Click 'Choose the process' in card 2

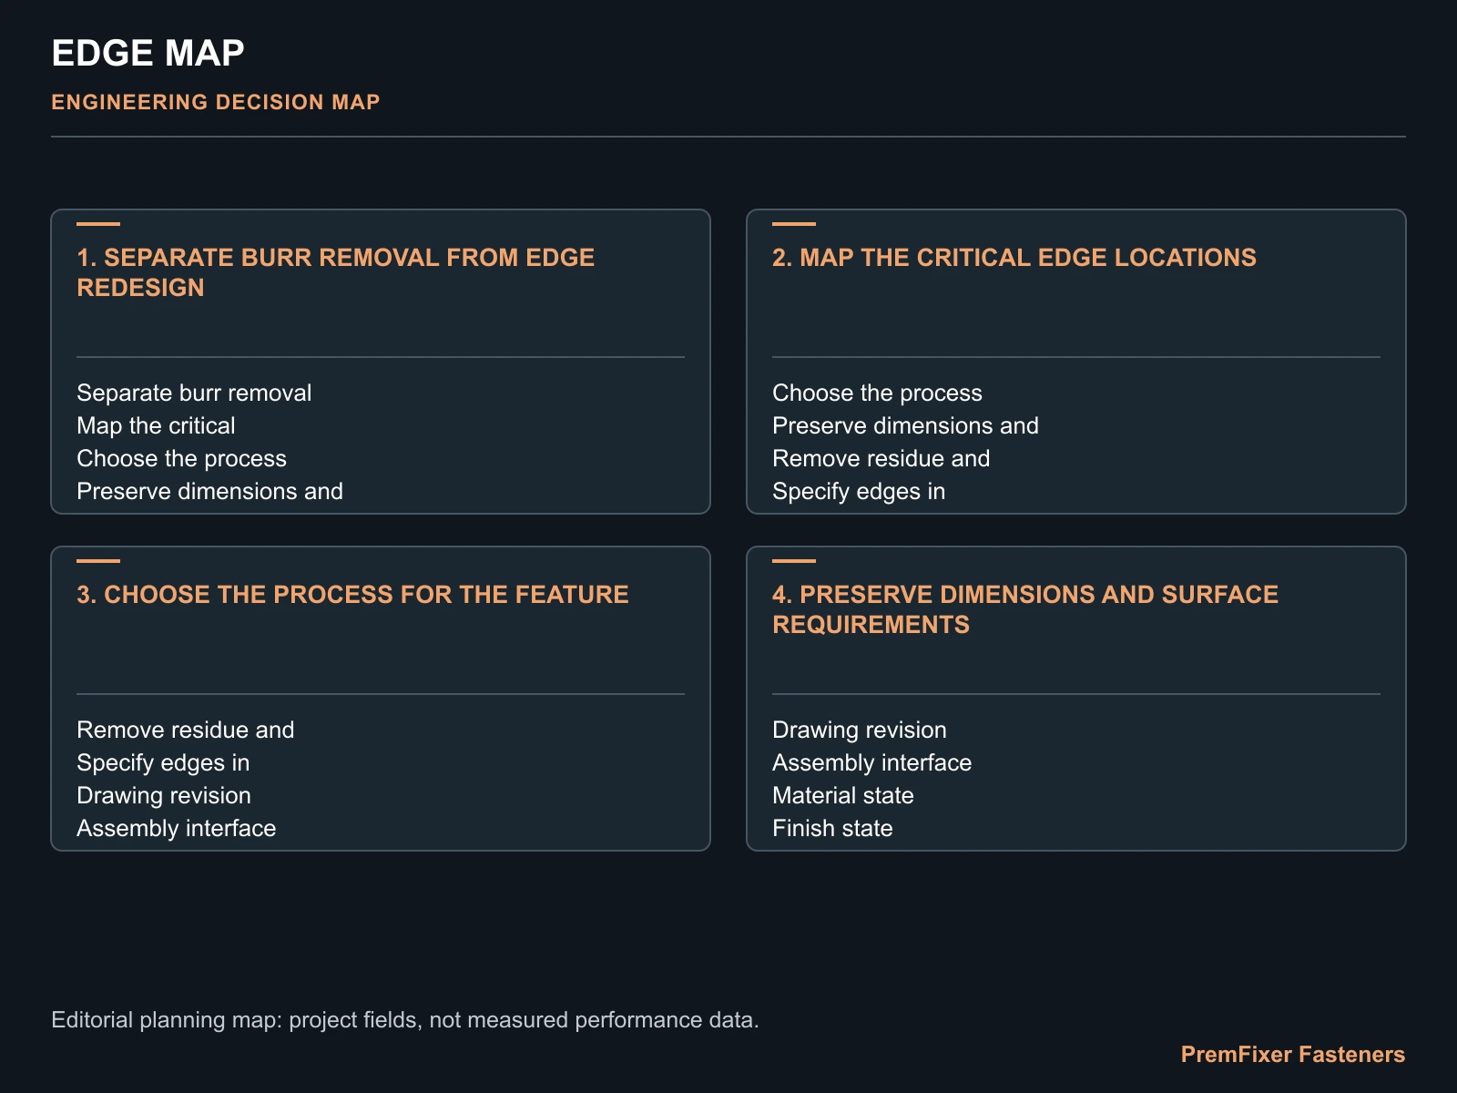tap(878, 393)
